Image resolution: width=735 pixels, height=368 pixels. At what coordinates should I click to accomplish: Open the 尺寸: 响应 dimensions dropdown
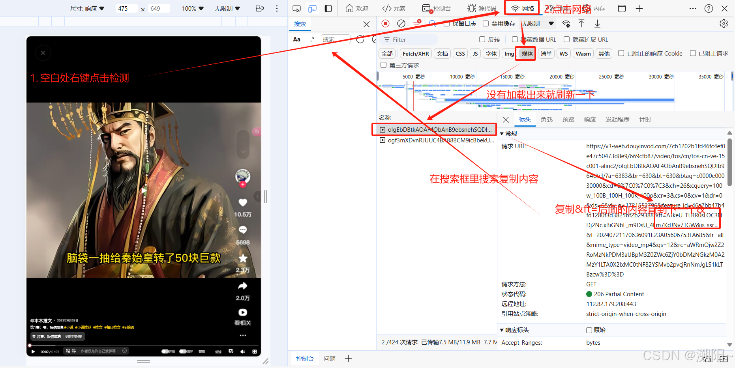coord(87,8)
